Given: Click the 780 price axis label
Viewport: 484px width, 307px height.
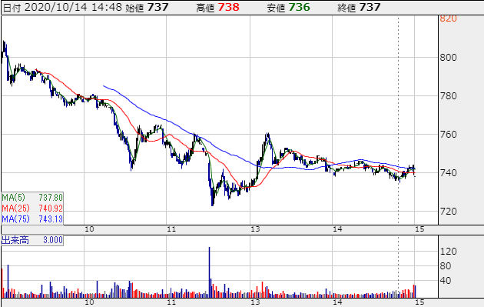Looking at the screenshot, I should (448, 96).
